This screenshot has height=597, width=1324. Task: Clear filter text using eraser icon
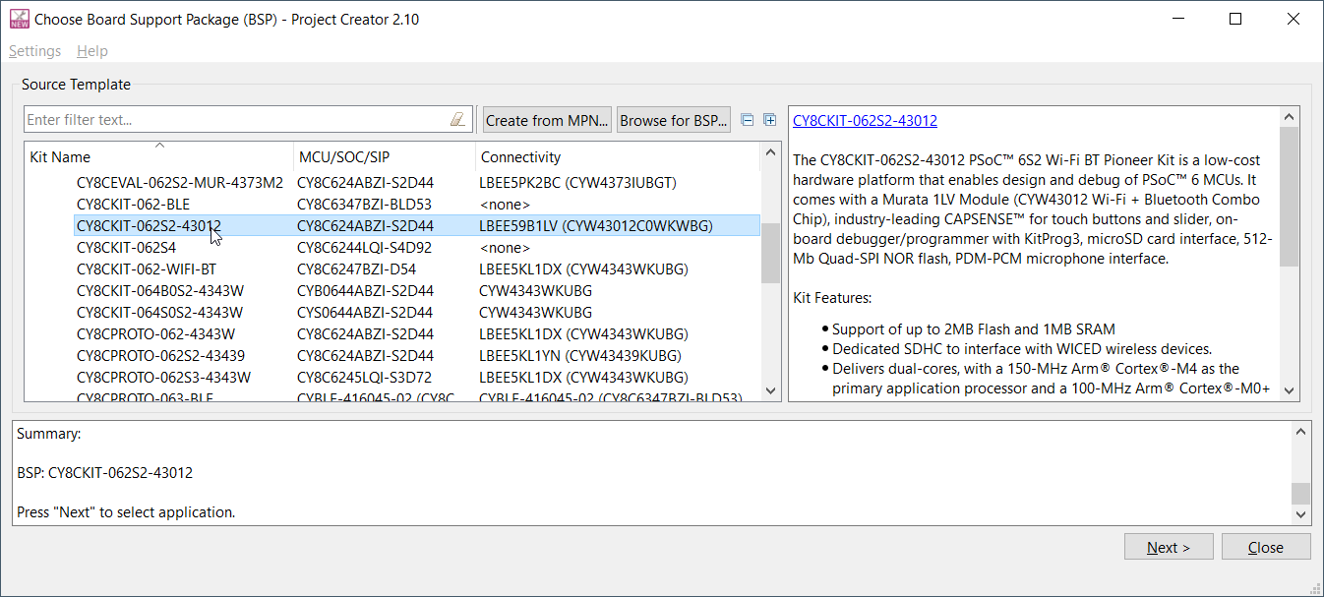(x=457, y=120)
